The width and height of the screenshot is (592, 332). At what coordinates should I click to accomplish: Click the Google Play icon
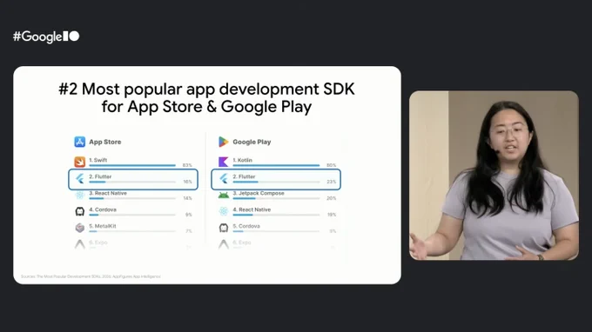click(x=223, y=142)
